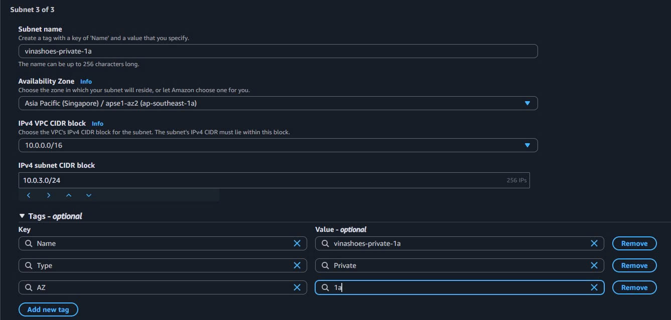Clear the AZ tag key
The width and height of the screenshot is (671, 320).
(x=297, y=287)
